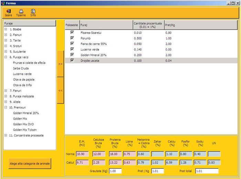This screenshot has width=241, height=179.
Task: Click Alege alta categorie de animale button
Action: pos(30,164)
